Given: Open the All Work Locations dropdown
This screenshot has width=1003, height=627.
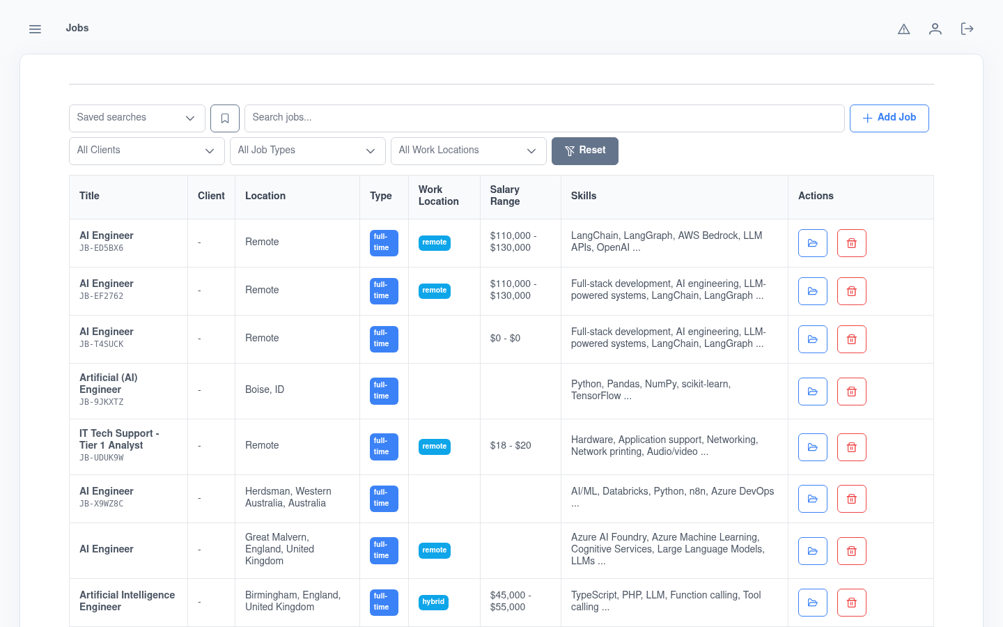Looking at the screenshot, I should tap(469, 151).
